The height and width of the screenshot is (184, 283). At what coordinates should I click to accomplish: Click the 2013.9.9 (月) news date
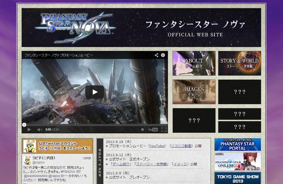click(118, 173)
